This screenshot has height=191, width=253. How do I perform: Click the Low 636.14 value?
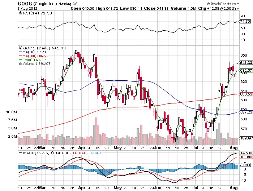pos(131,8)
